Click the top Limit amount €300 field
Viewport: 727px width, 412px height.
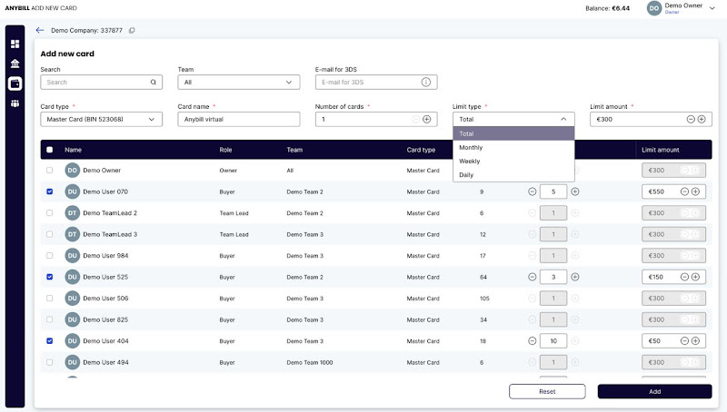[651, 119]
